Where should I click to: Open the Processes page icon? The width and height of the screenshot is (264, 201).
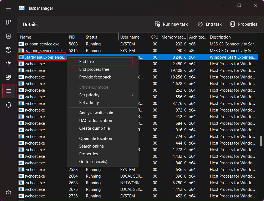pyautogui.click(x=9, y=22)
